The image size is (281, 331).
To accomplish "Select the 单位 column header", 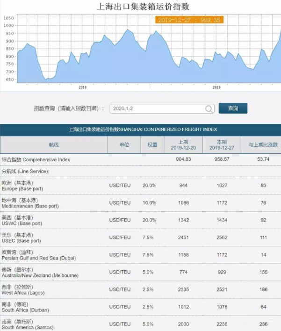I will (124, 145).
